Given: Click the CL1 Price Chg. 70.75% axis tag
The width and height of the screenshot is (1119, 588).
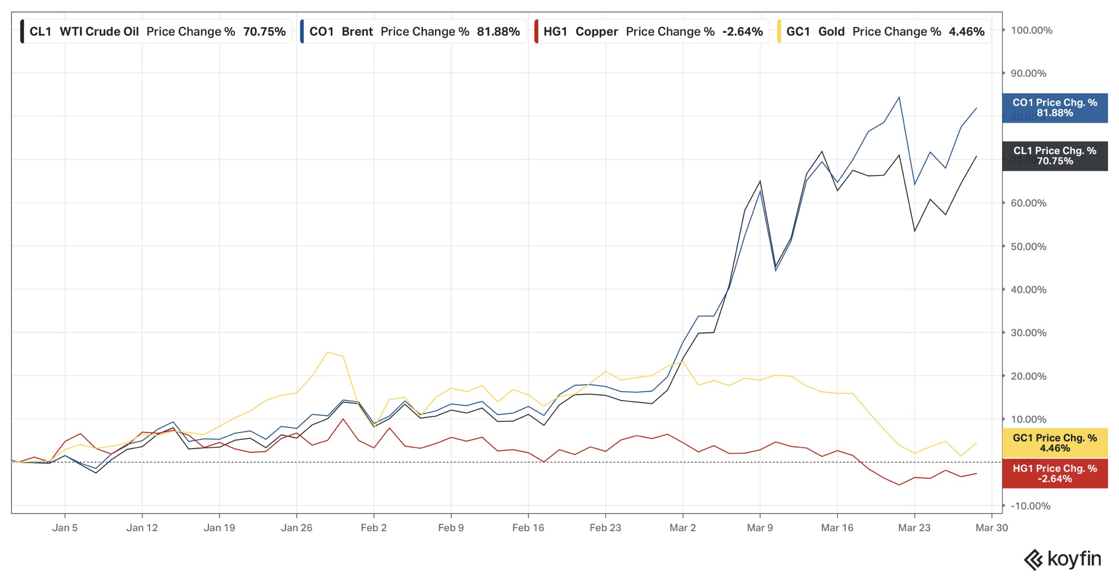Looking at the screenshot, I should [x=1055, y=156].
